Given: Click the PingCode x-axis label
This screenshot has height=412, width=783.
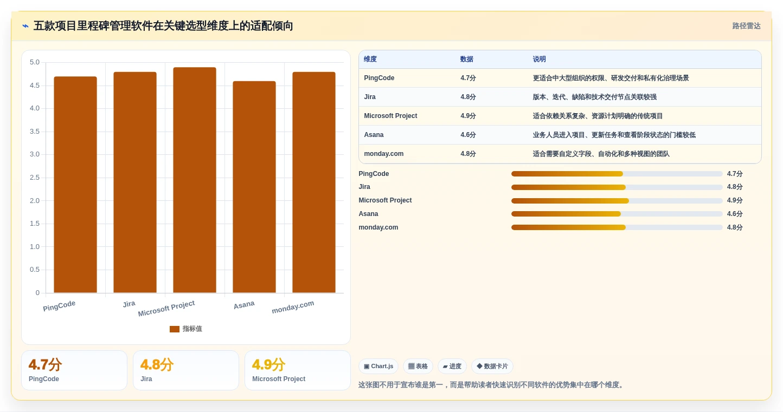Looking at the screenshot, I should 59,306.
